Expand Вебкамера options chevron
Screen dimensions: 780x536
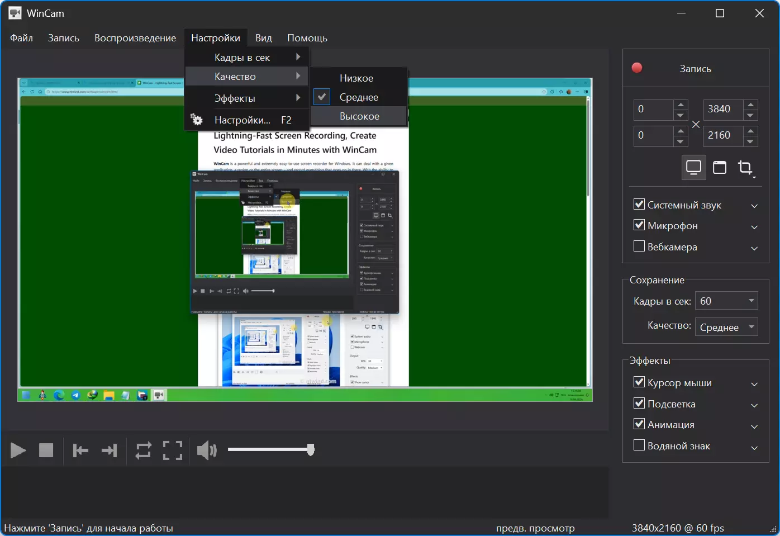coord(754,248)
